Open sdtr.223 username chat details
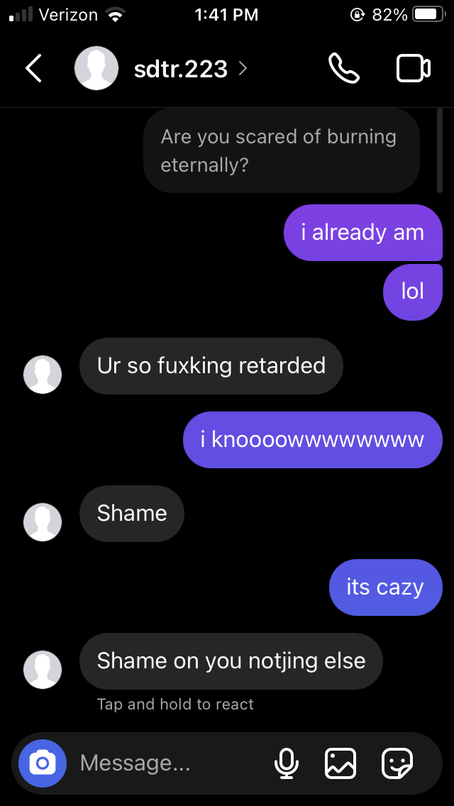The height and width of the screenshot is (806, 454). [x=180, y=69]
